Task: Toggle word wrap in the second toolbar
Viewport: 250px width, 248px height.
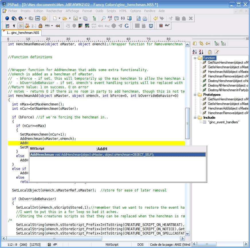Action: pyautogui.click(x=7, y=26)
